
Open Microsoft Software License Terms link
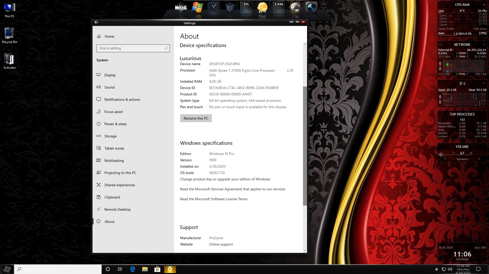click(214, 199)
